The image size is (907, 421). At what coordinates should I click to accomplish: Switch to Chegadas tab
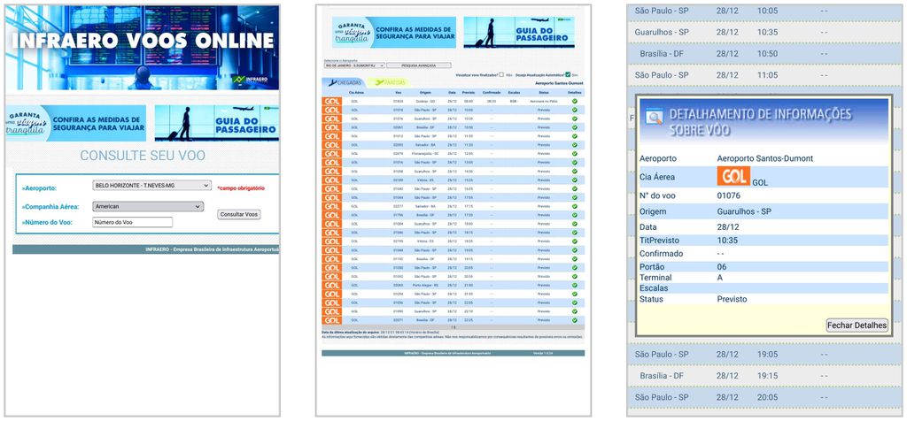(345, 82)
